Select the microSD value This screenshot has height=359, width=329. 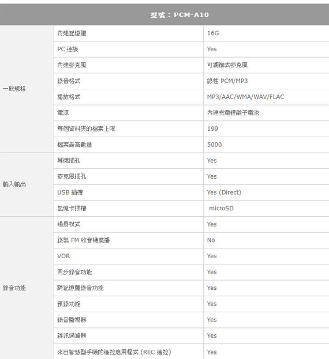221,209
